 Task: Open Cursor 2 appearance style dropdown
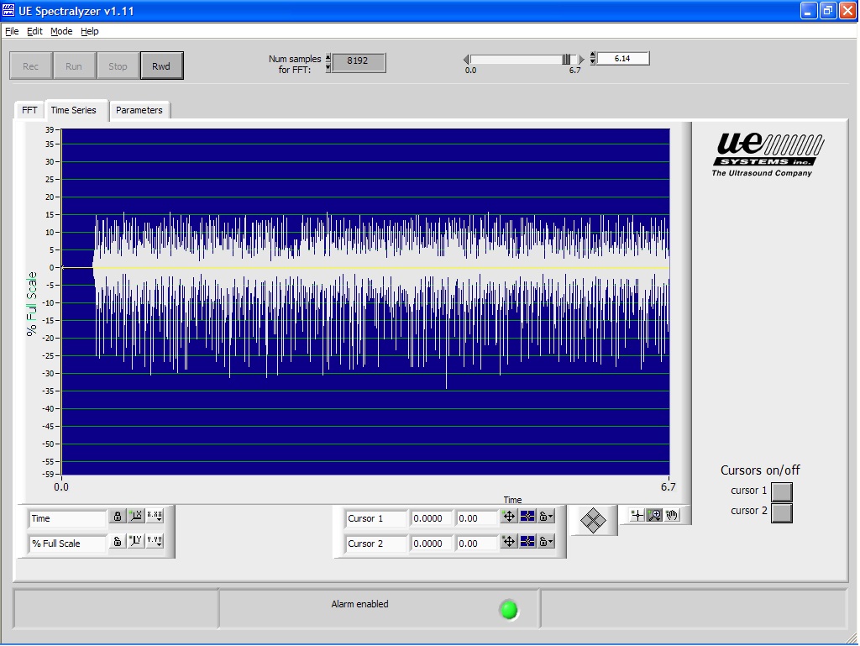tap(527, 543)
